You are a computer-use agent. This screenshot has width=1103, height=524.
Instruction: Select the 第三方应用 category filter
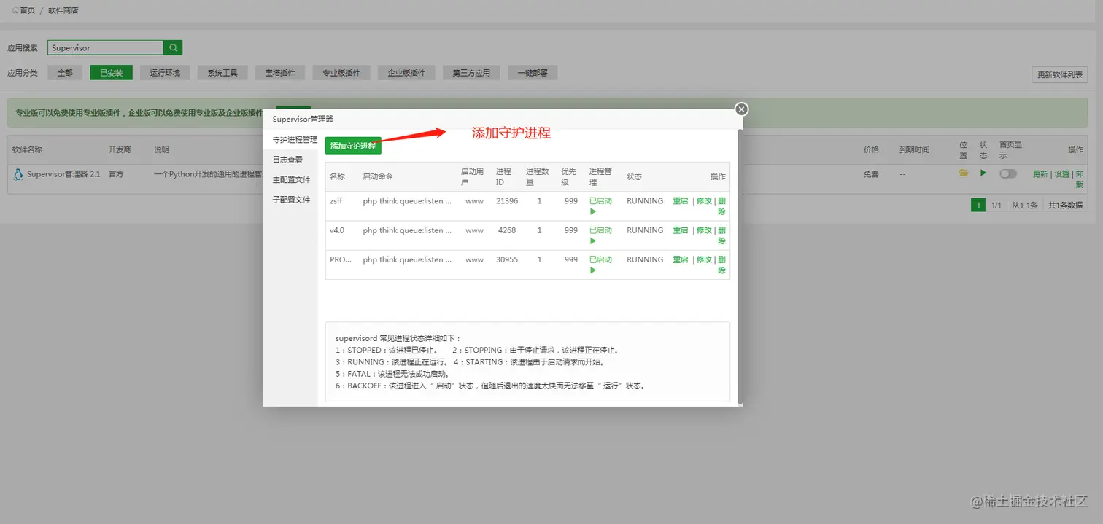coord(471,73)
